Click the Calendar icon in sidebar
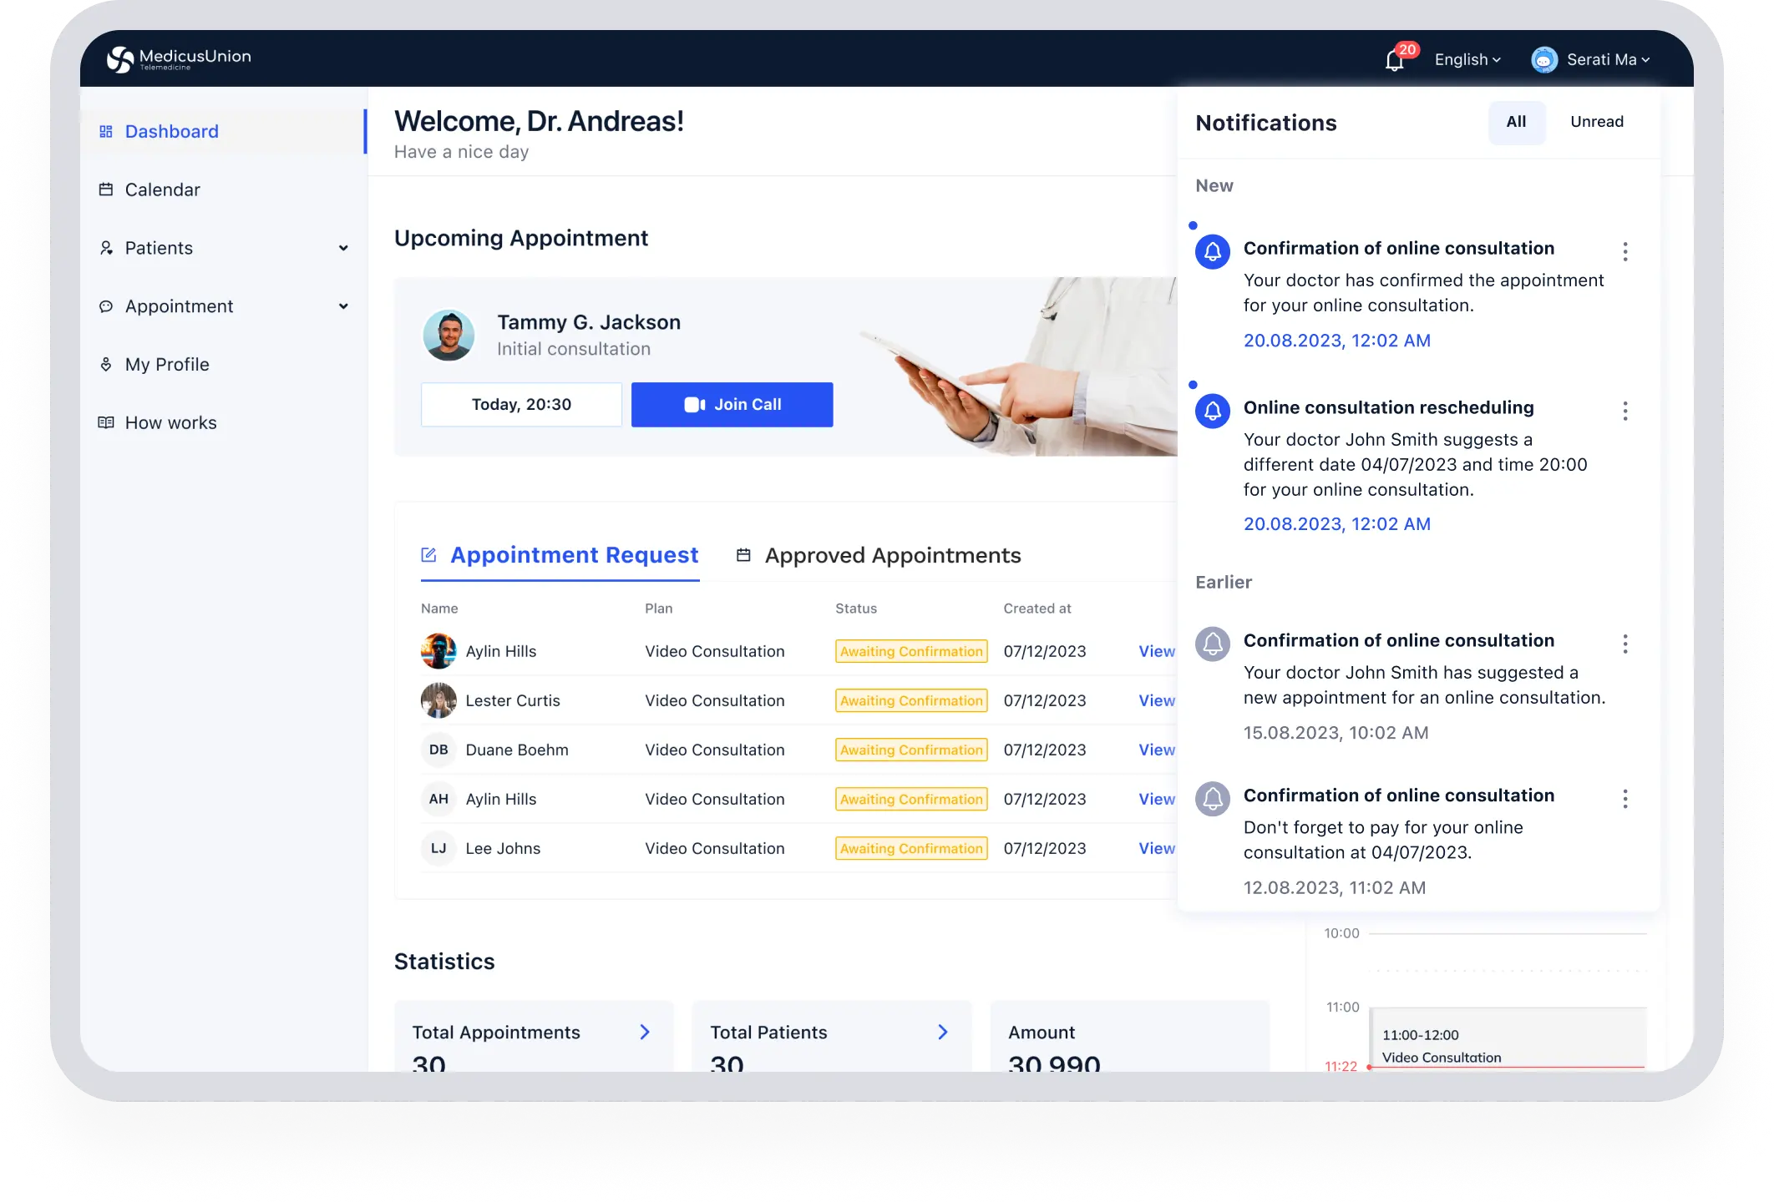This screenshot has width=1774, height=1202. click(106, 189)
